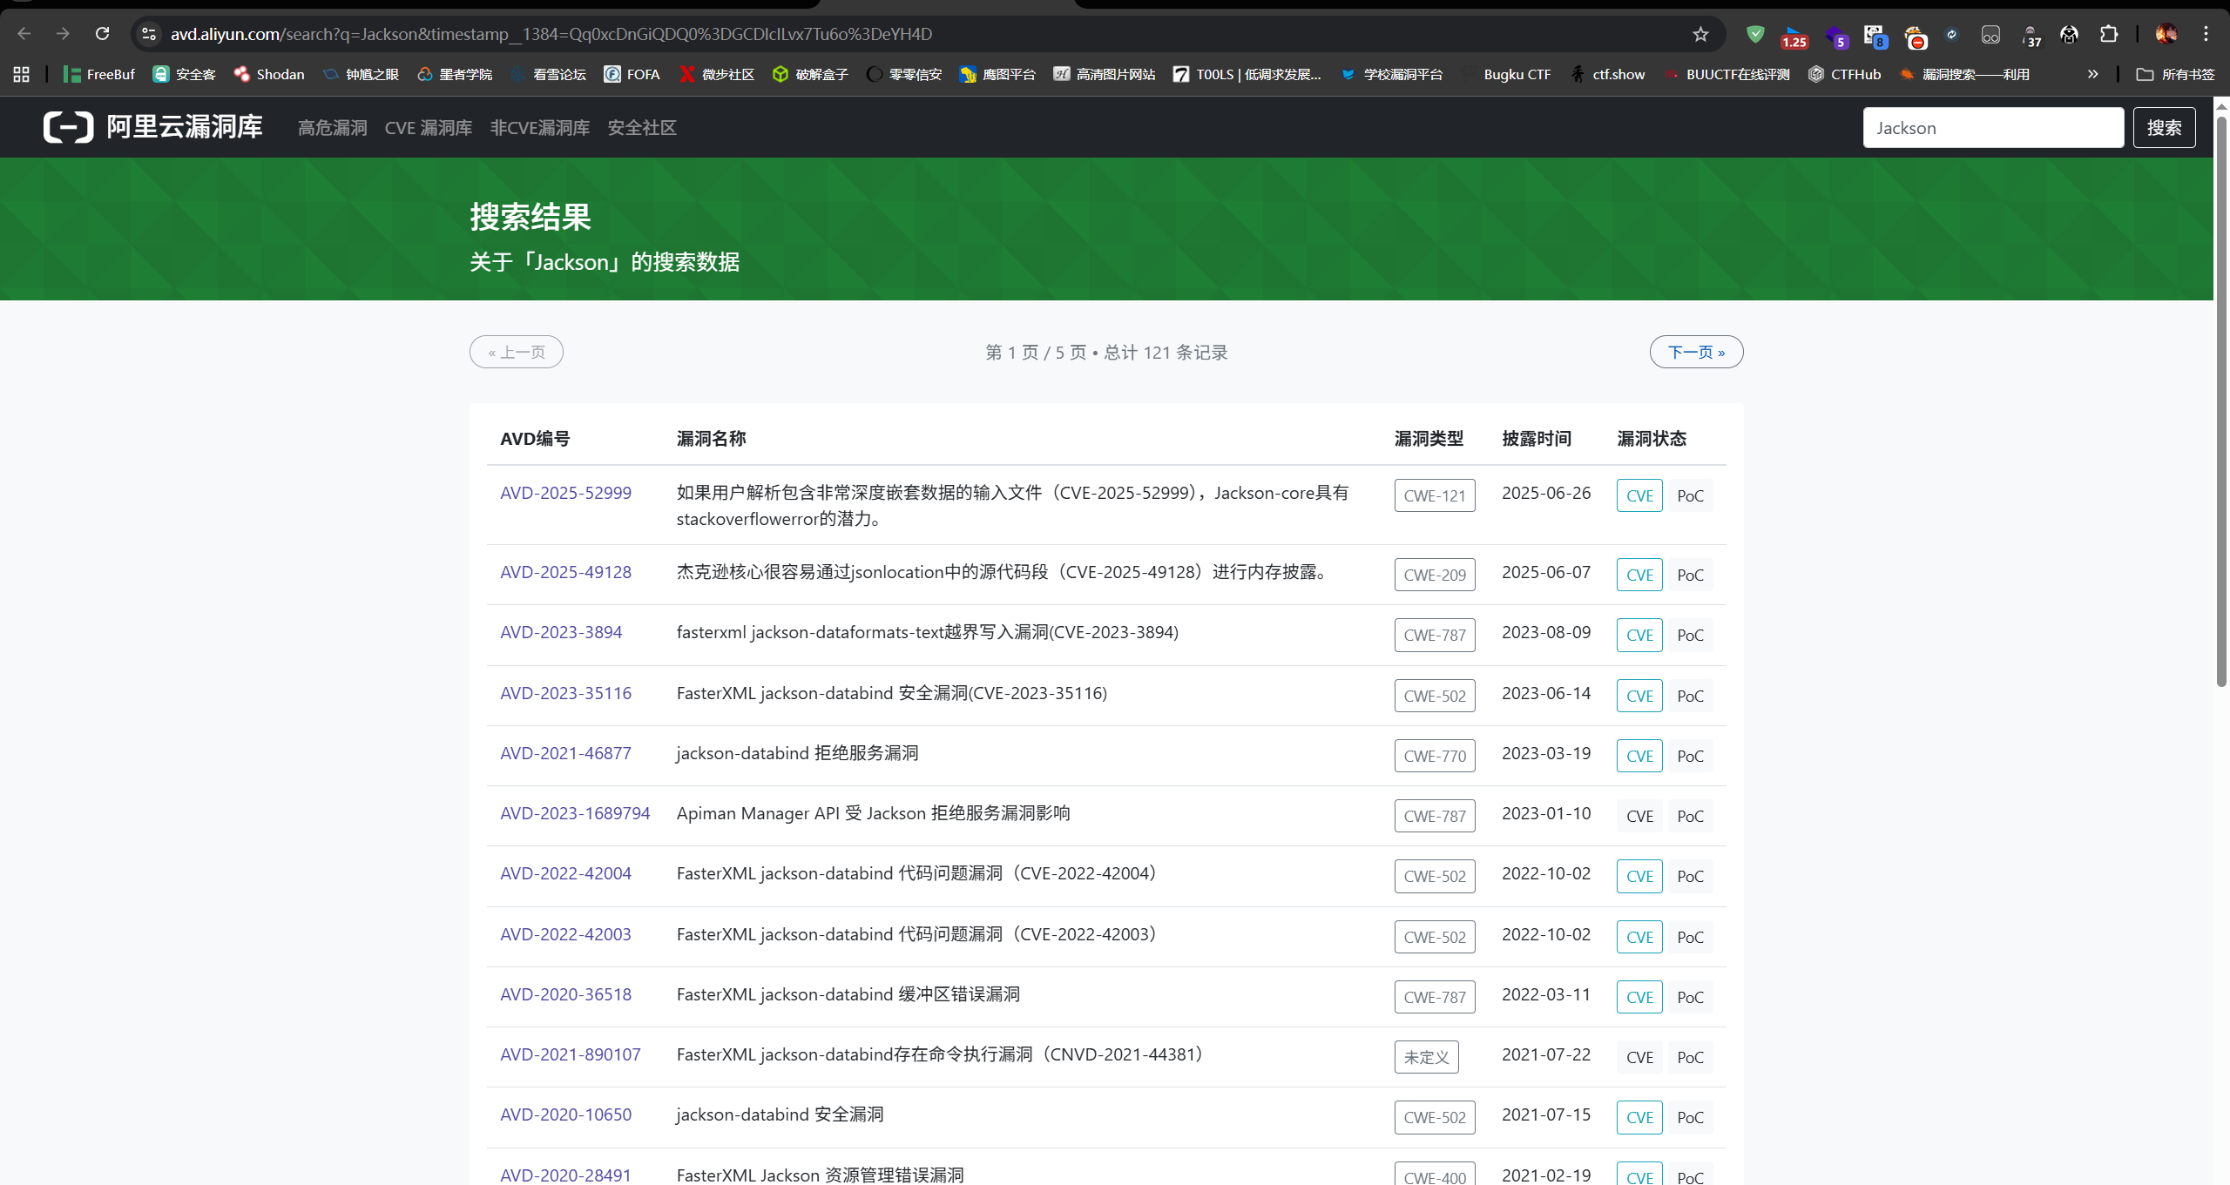Open the 所有书签 folder
The height and width of the screenshot is (1185, 2230).
pos(2175,74)
